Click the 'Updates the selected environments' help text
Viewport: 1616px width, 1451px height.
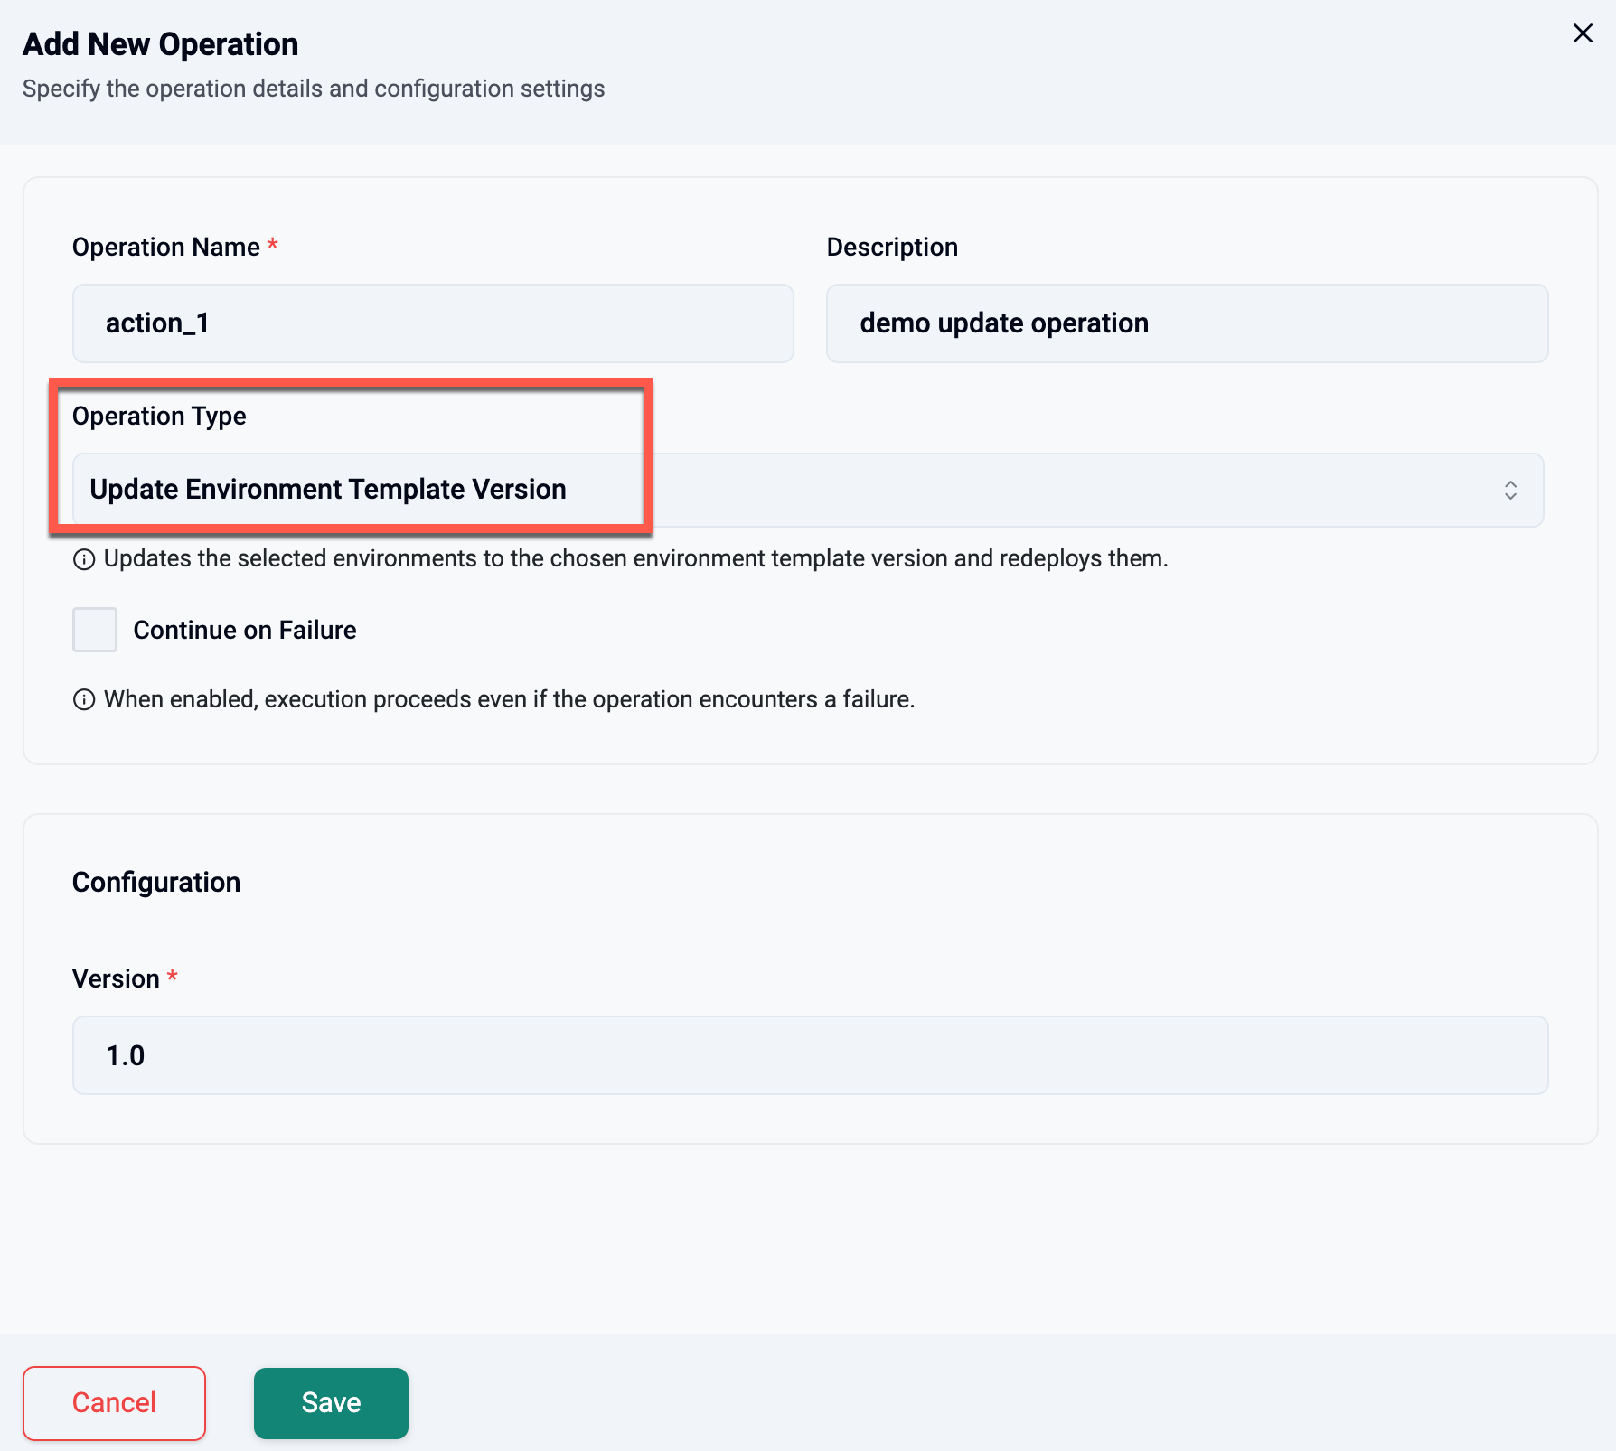coord(635,558)
